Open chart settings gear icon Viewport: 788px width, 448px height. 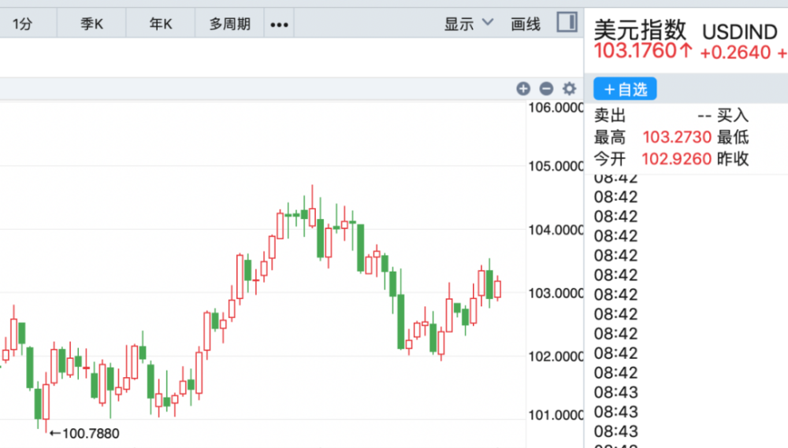click(x=570, y=89)
